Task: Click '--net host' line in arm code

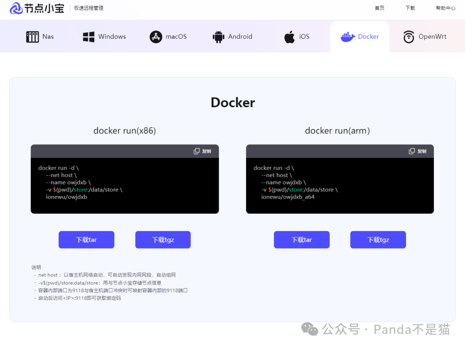Action: pos(277,175)
